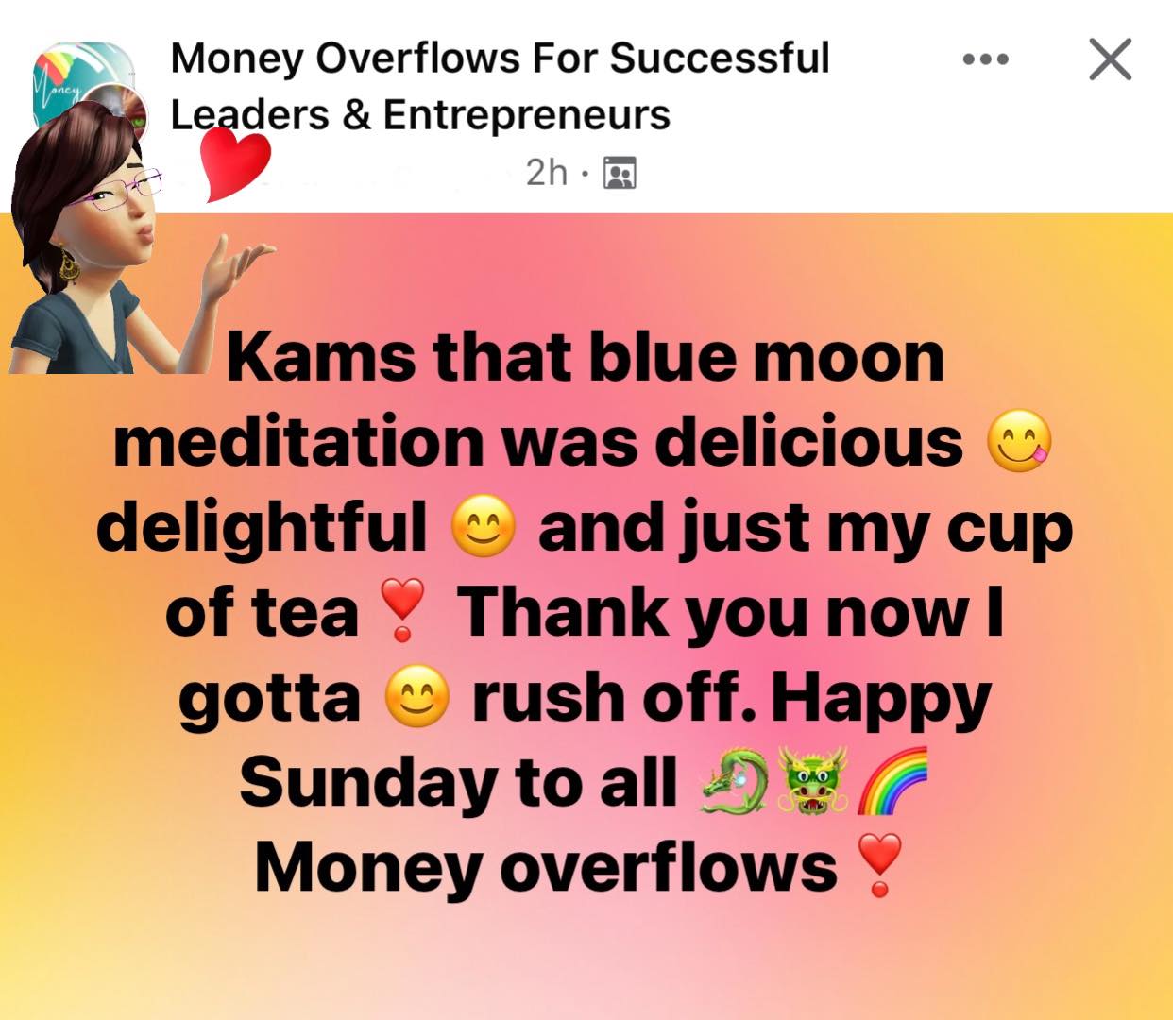Click the 'Leaders & Entrepreneurs' title line
Viewport: 1173px width, 1020px height.
[420, 115]
